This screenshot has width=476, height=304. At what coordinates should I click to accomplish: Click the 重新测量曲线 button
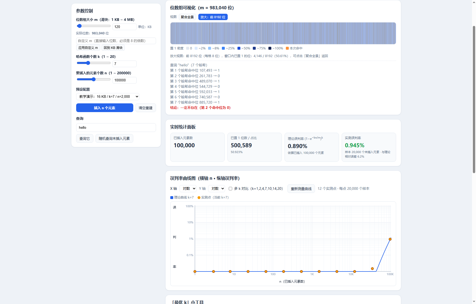(x=301, y=189)
